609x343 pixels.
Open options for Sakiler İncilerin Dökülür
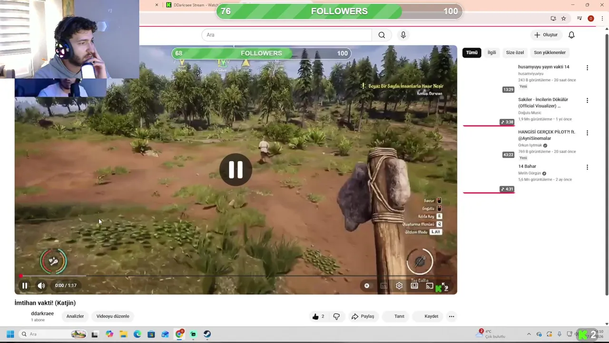pos(587,101)
